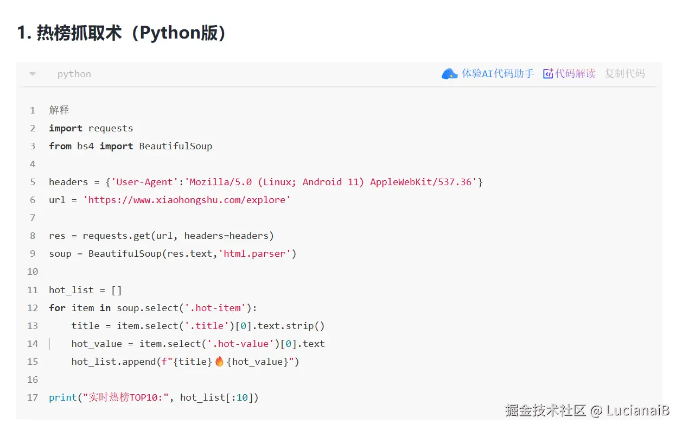Image resolution: width=682 pixels, height=430 pixels.
Task: Click line number 1 in the gutter
Action: point(33,110)
